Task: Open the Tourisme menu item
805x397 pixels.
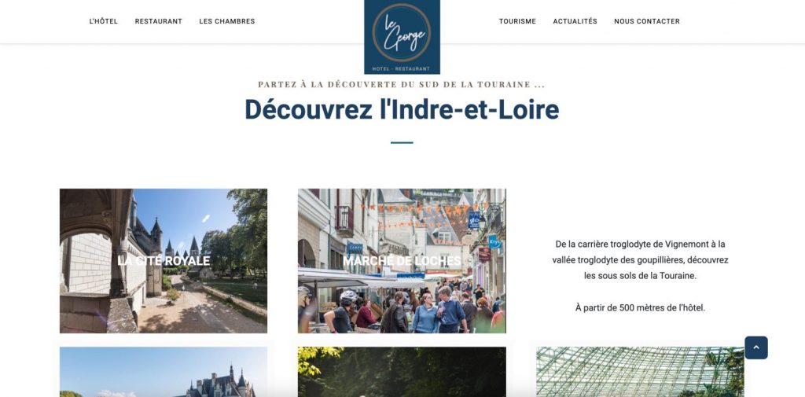Action: pyautogui.click(x=517, y=21)
